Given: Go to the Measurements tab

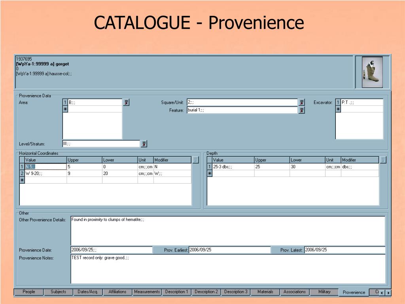Looking at the screenshot, I should (x=147, y=292).
